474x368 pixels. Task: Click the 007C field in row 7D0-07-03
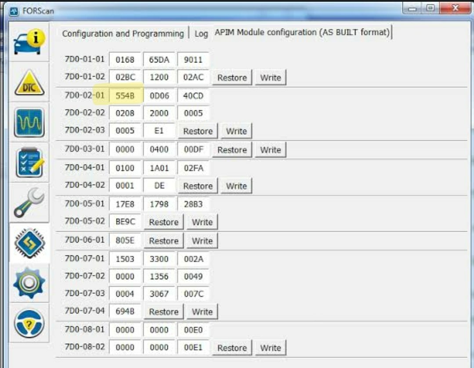click(x=193, y=294)
